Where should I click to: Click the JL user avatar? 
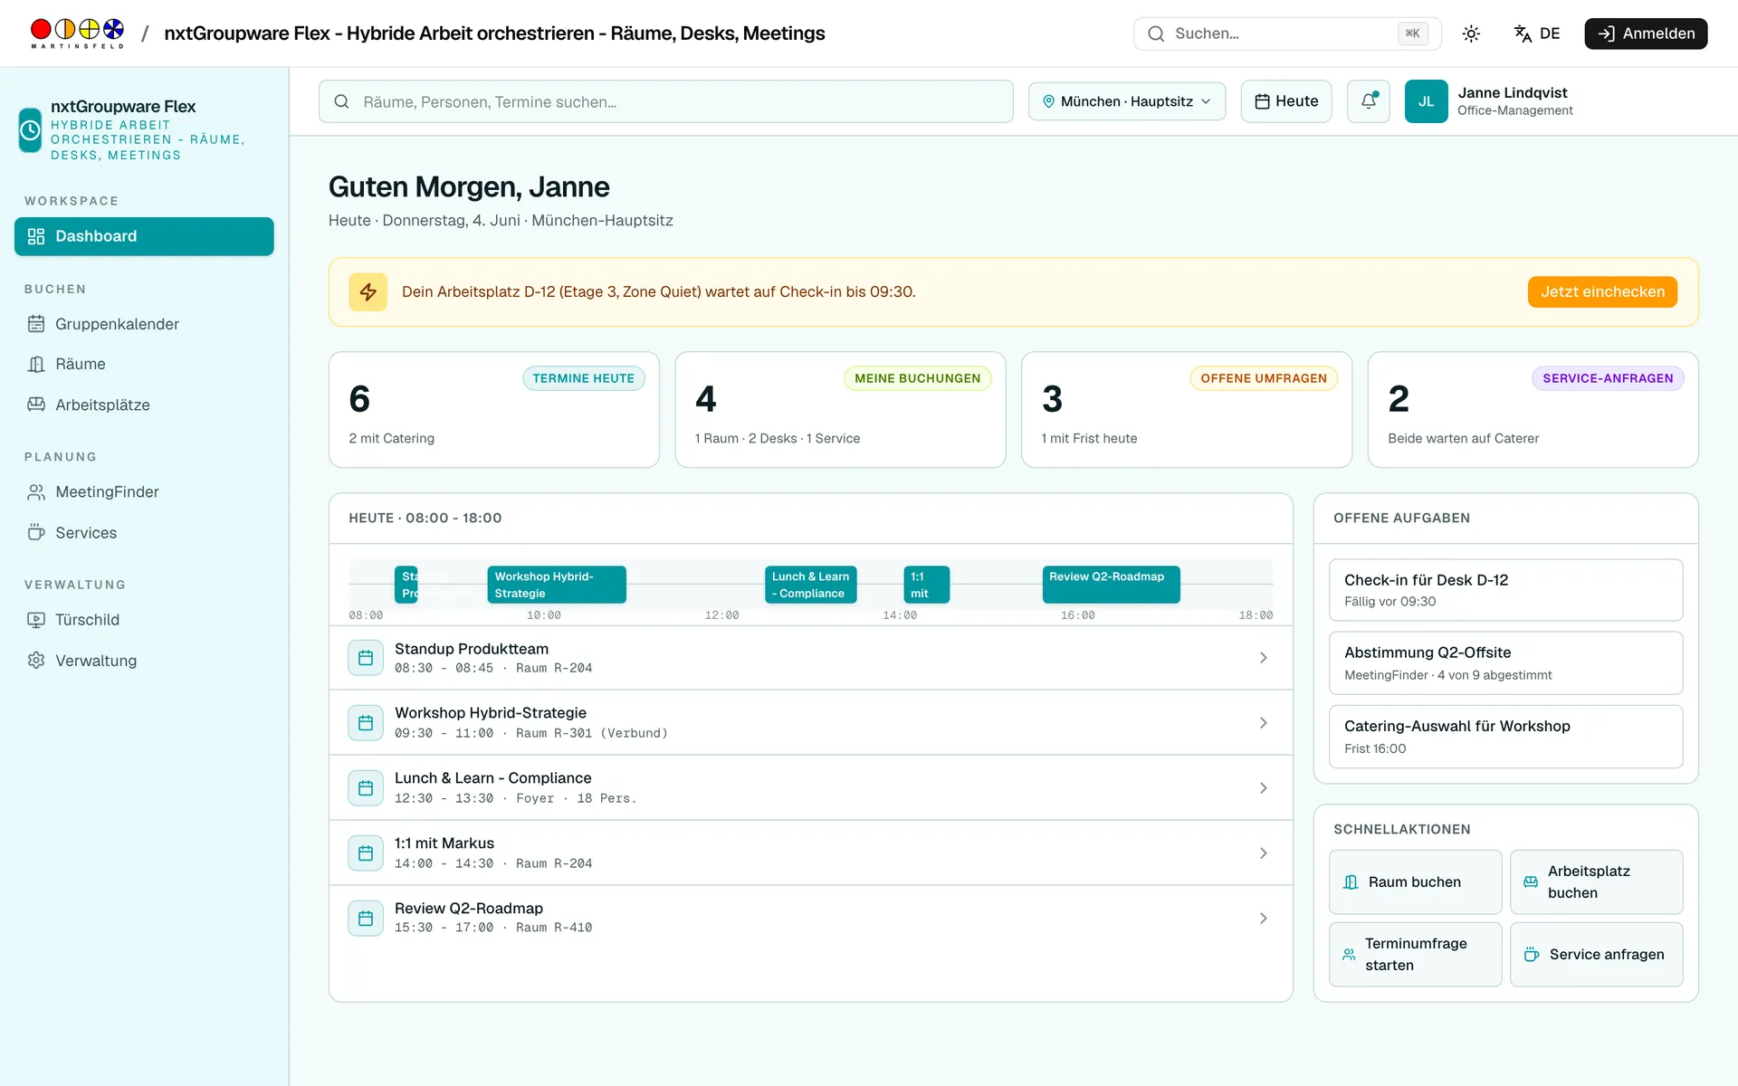pyautogui.click(x=1426, y=101)
